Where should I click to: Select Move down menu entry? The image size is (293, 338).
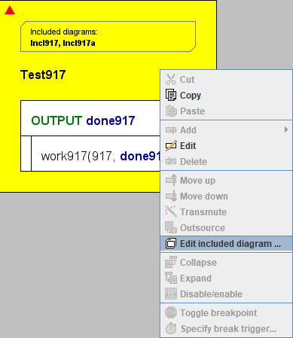(226, 196)
